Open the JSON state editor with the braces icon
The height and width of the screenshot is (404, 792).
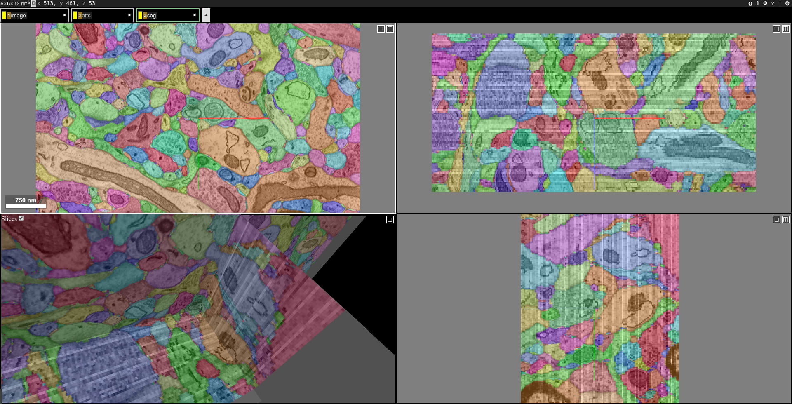point(750,3)
